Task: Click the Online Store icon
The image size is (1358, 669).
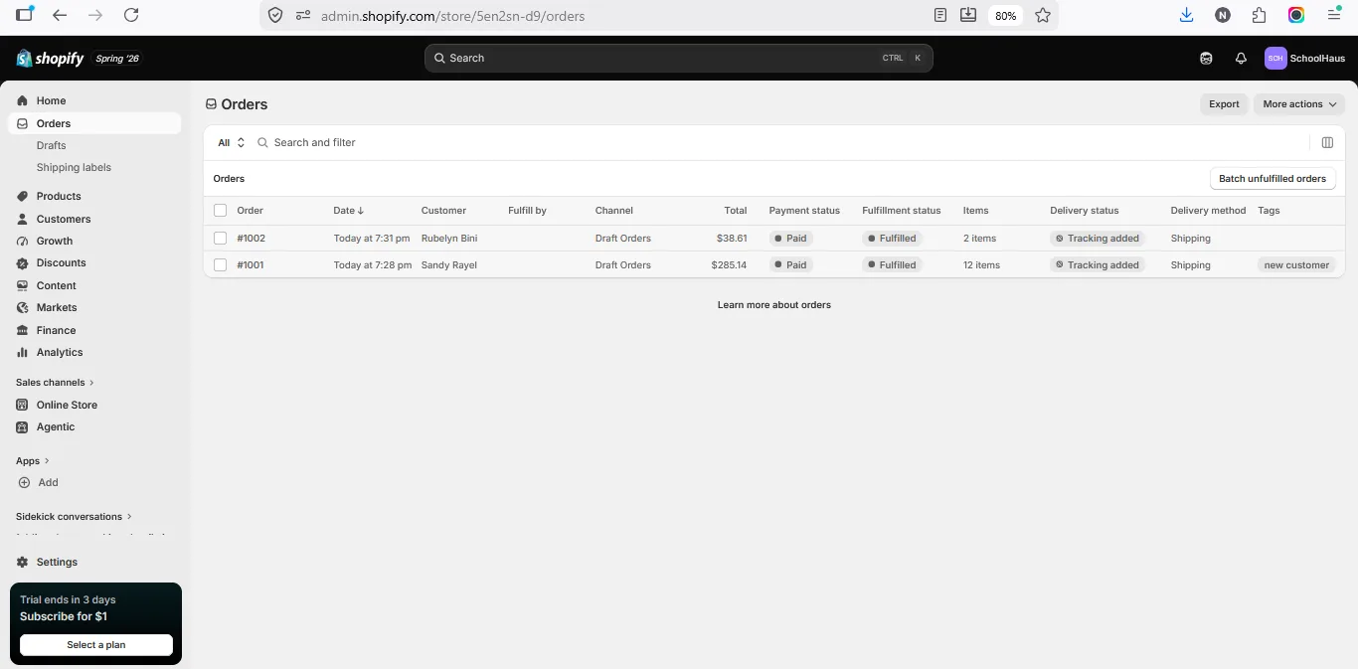Action: tap(23, 405)
